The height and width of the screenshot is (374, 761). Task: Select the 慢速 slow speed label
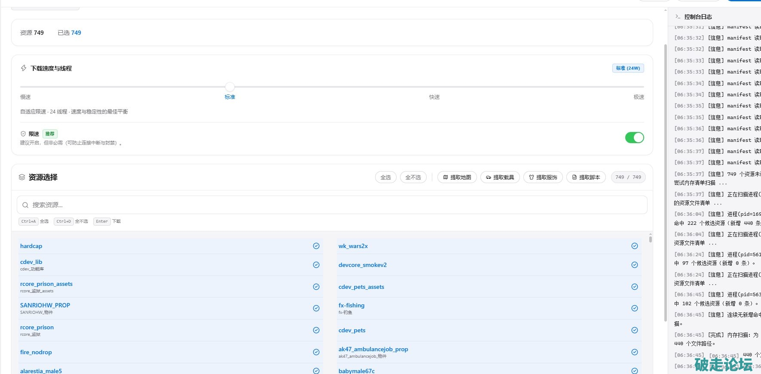25,97
